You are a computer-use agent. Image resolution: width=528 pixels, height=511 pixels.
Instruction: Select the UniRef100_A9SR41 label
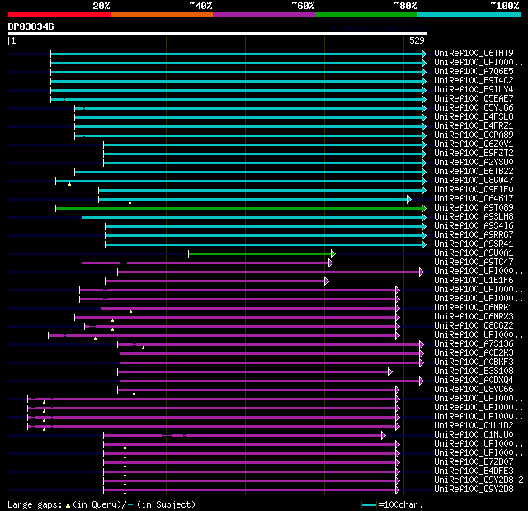(x=474, y=244)
